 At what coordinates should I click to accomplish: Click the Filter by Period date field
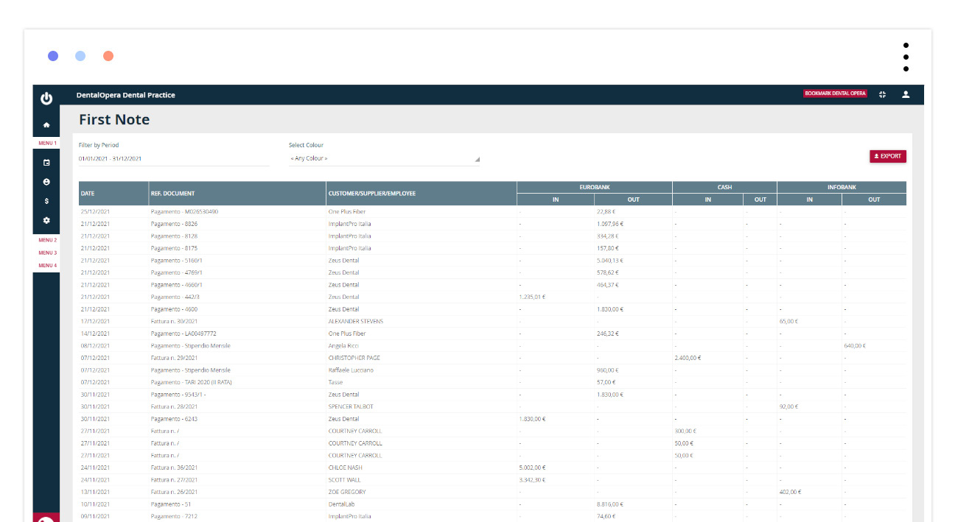pyautogui.click(x=174, y=158)
